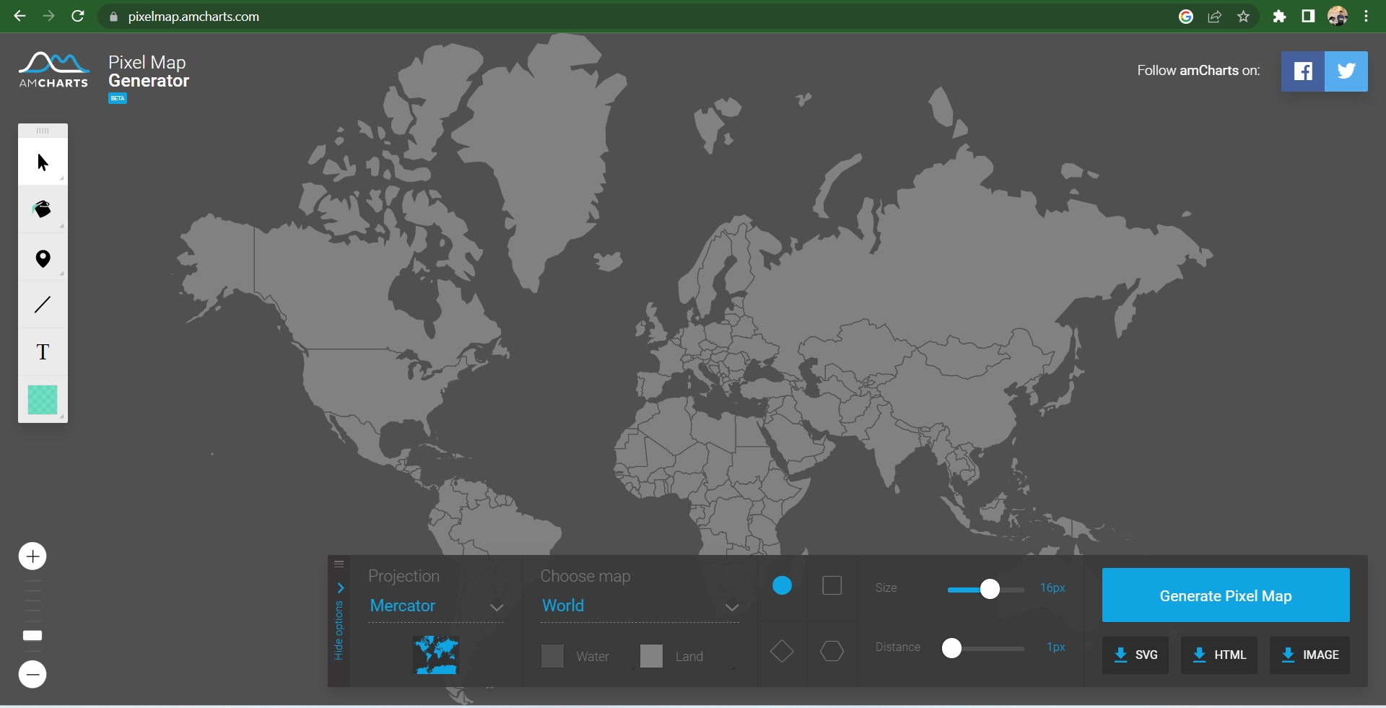
Task: Click the Pixel Map Generator title
Action: (149, 71)
